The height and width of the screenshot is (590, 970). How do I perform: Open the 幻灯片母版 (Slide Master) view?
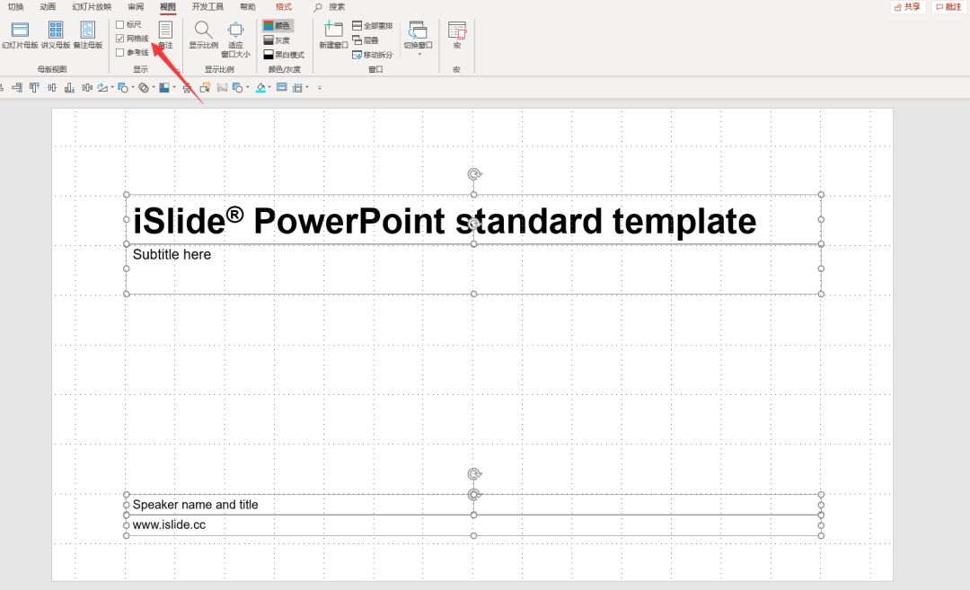click(20, 34)
